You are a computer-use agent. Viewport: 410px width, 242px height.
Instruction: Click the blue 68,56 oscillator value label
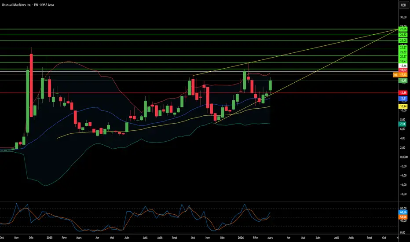(x=403, y=212)
